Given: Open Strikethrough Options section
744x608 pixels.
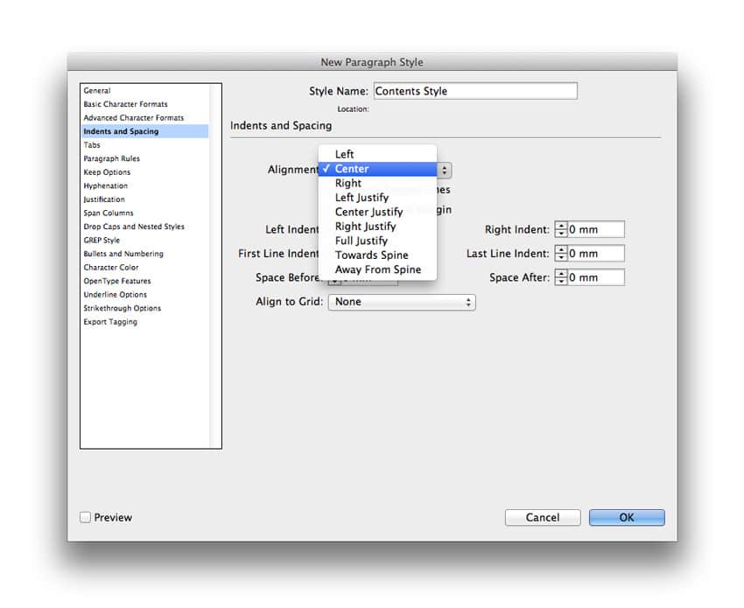Looking at the screenshot, I should pos(122,308).
